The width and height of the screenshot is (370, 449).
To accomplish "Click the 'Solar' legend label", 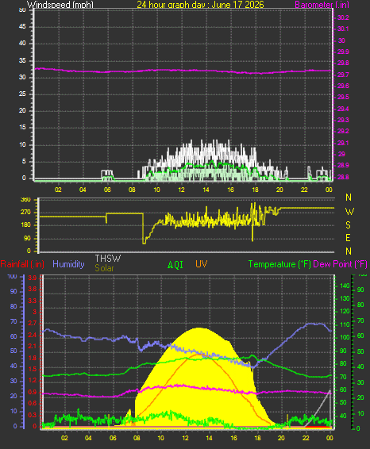I will 104,268.
